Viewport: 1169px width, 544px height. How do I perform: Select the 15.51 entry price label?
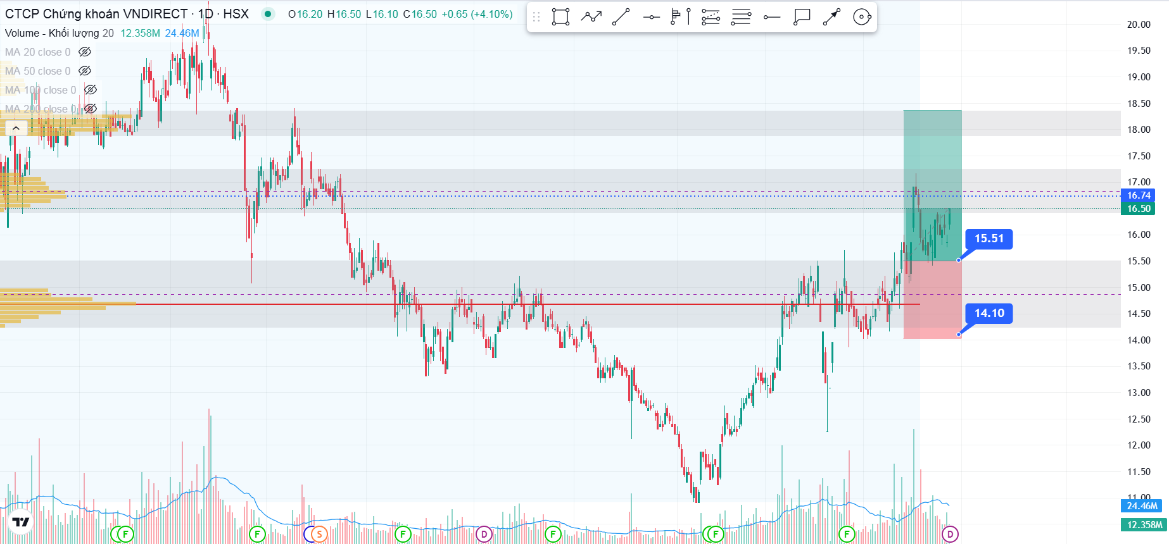pyautogui.click(x=989, y=238)
